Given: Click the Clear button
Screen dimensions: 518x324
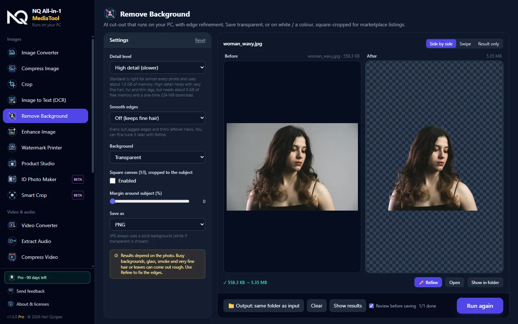Looking at the screenshot, I should click(317, 306).
